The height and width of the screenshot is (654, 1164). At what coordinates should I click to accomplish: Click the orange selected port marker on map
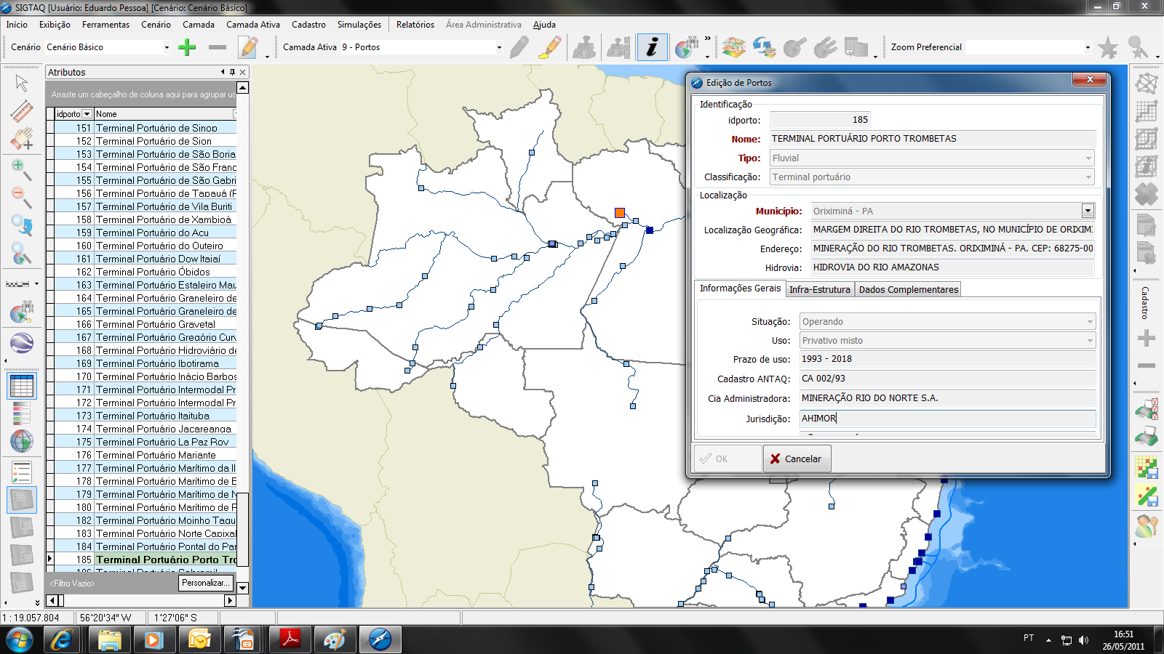pos(619,213)
